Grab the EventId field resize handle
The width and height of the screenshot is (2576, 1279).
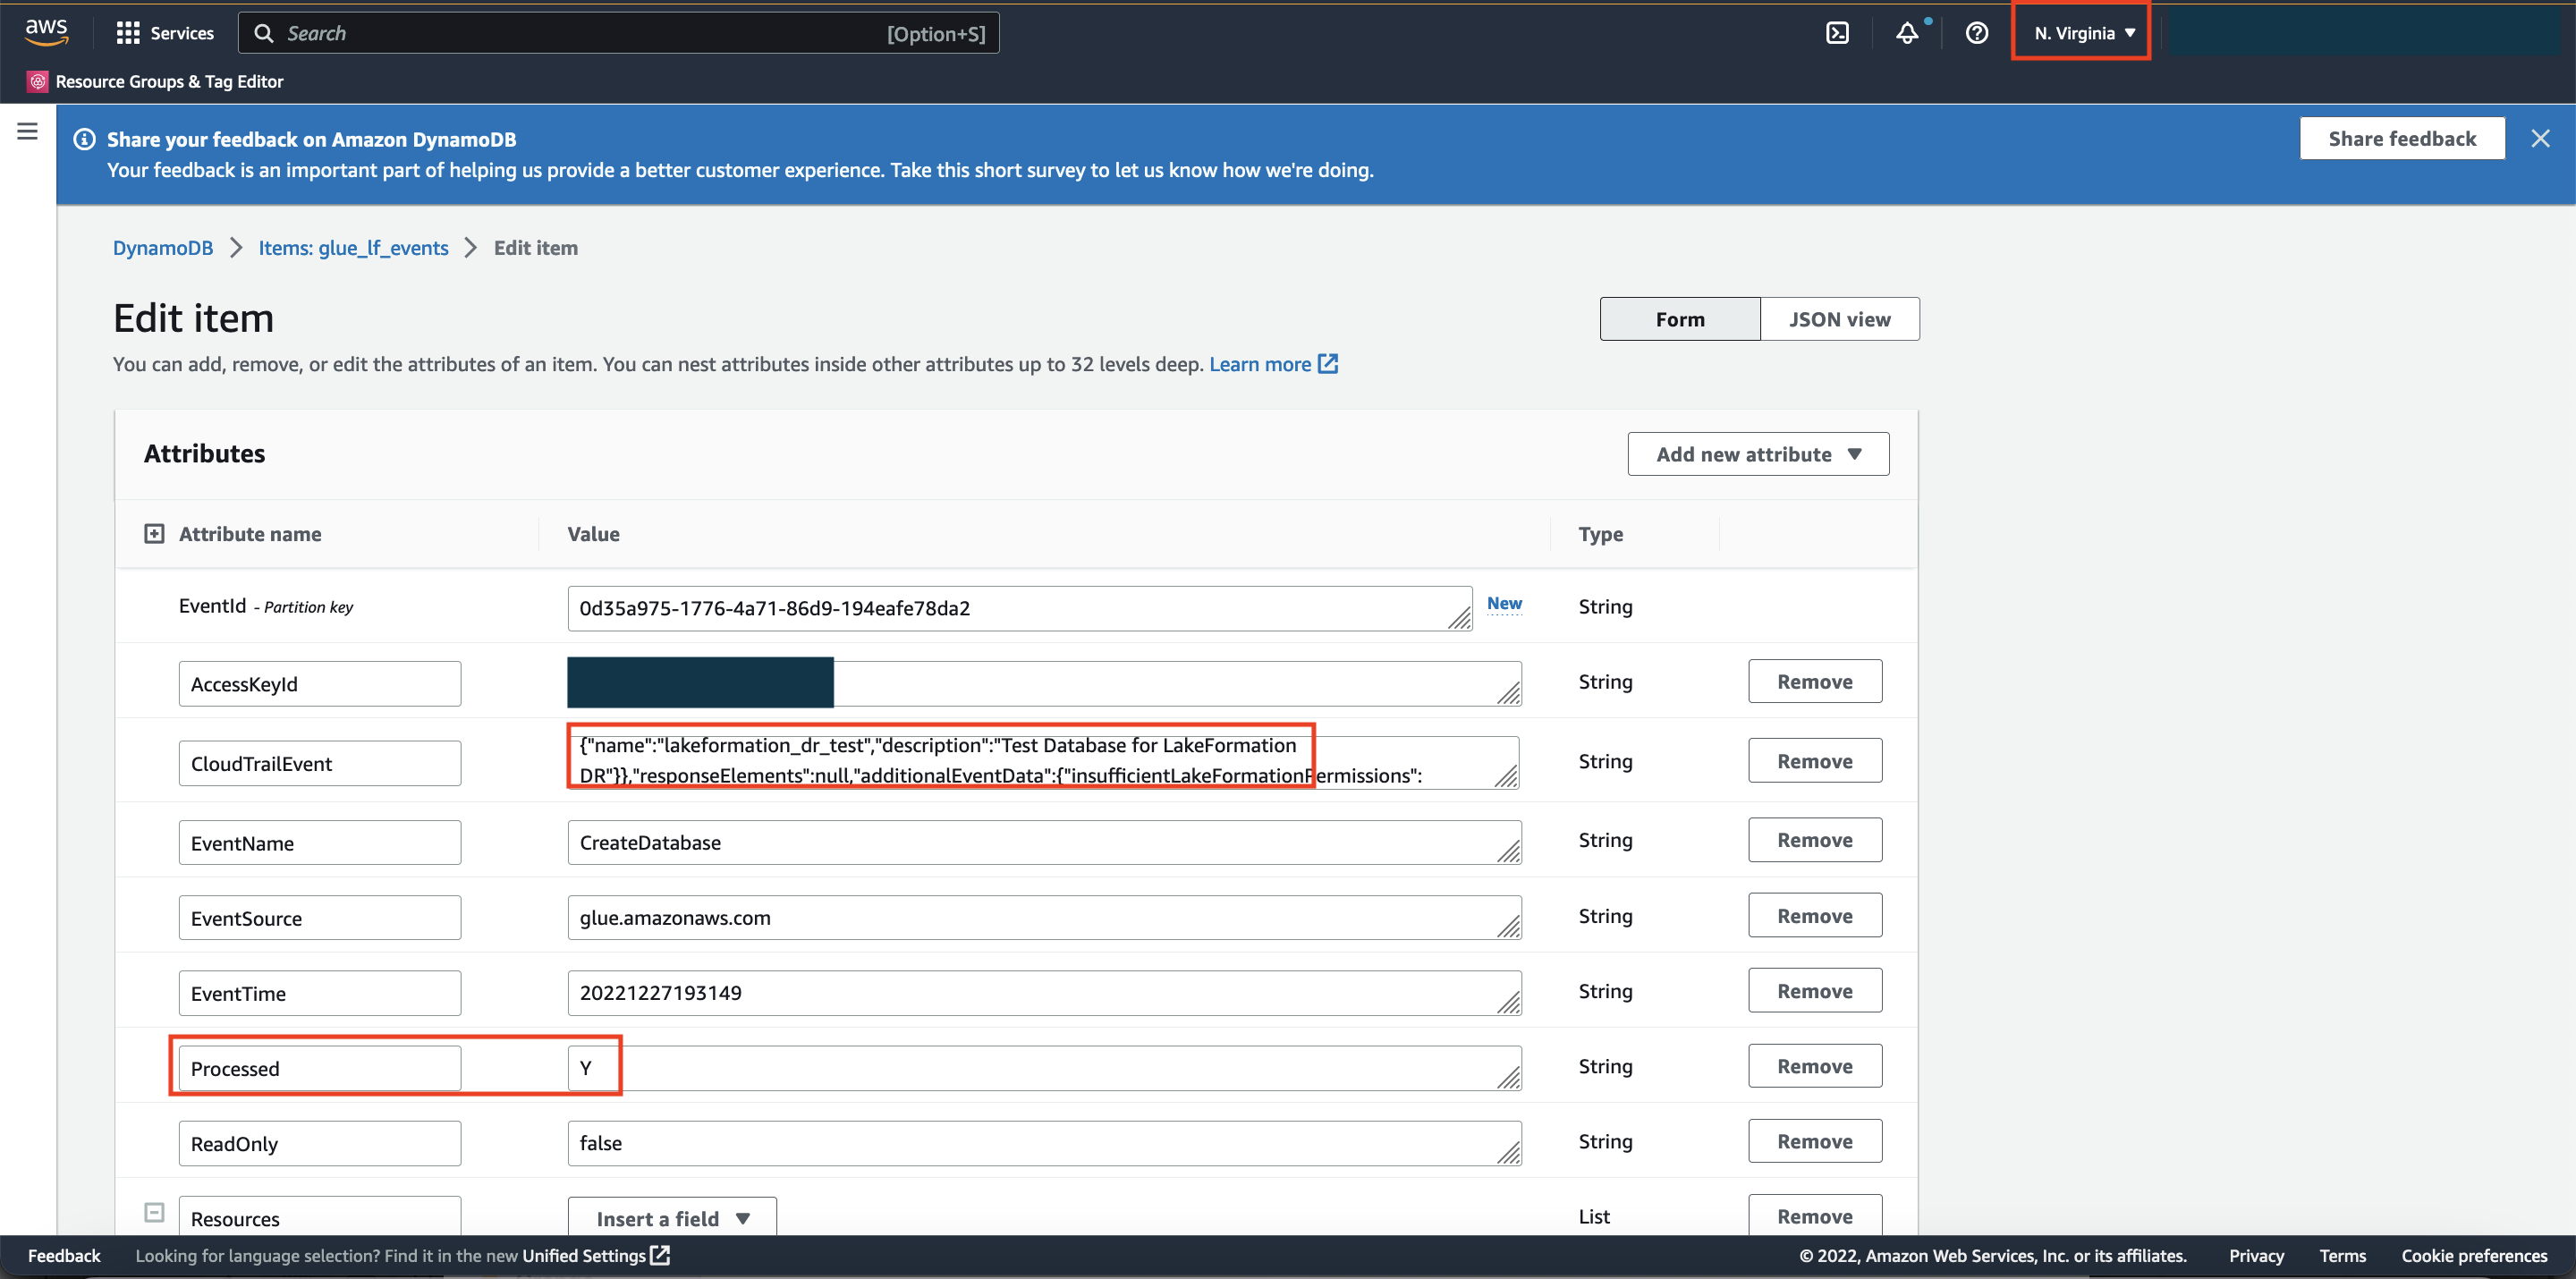(1460, 620)
